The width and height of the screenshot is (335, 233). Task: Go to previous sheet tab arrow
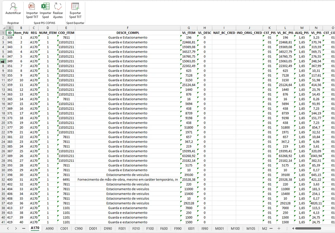[8, 229]
